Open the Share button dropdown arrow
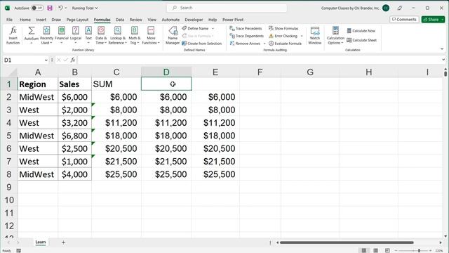The width and height of the screenshot is (449, 253). pyautogui.click(x=443, y=20)
